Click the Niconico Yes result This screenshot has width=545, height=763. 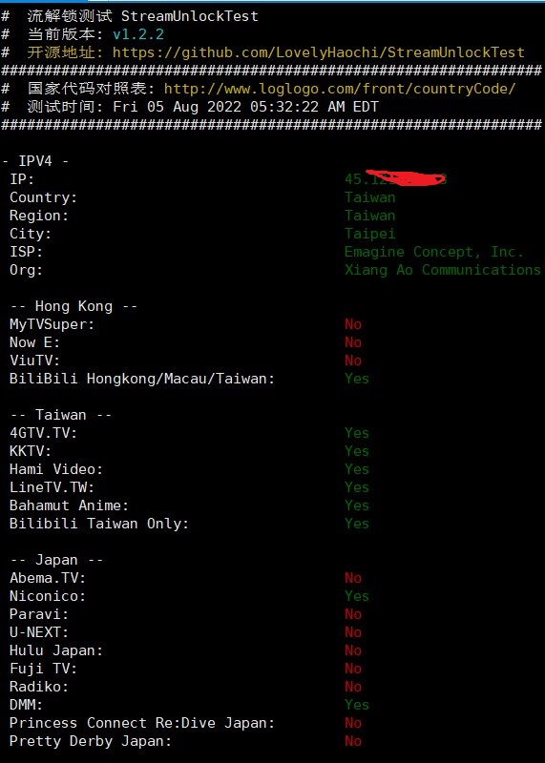(357, 596)
